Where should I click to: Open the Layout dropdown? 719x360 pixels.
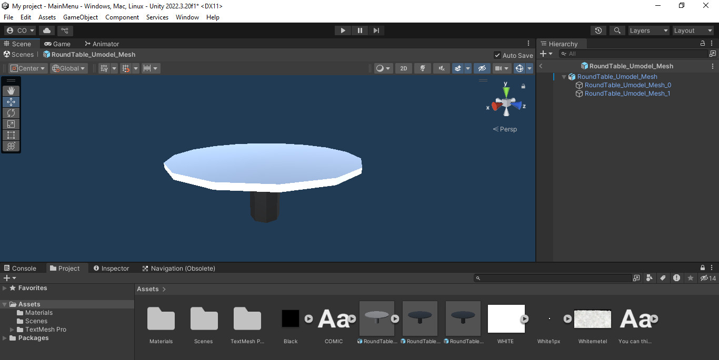pyautogui.click(x=693, y=30)
